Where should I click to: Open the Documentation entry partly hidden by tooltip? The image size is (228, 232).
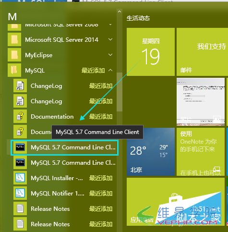[33, 132]
